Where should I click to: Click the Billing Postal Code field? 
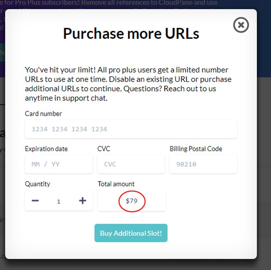(203, 165)
